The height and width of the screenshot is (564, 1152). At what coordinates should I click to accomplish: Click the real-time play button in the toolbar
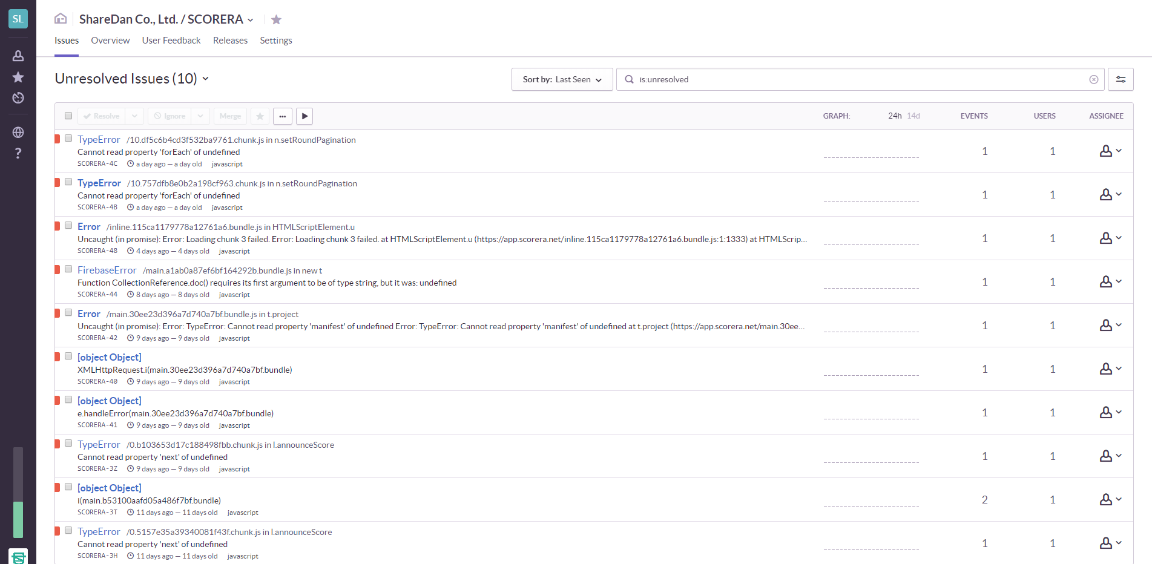[304, 116]
